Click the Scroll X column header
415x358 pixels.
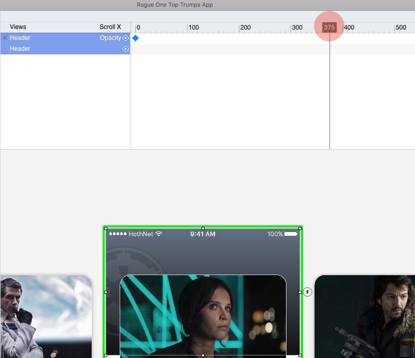coord(110,27)
